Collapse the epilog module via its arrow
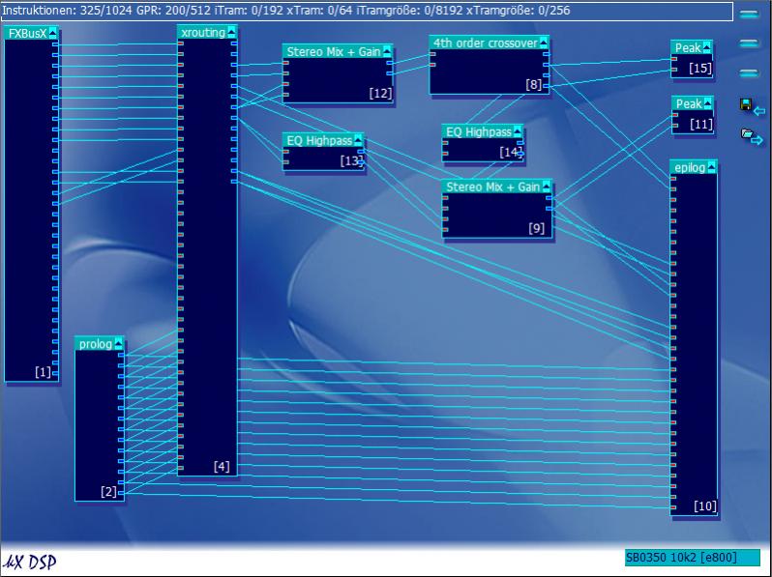The image size is (772, 577). [x=711, y=167]
